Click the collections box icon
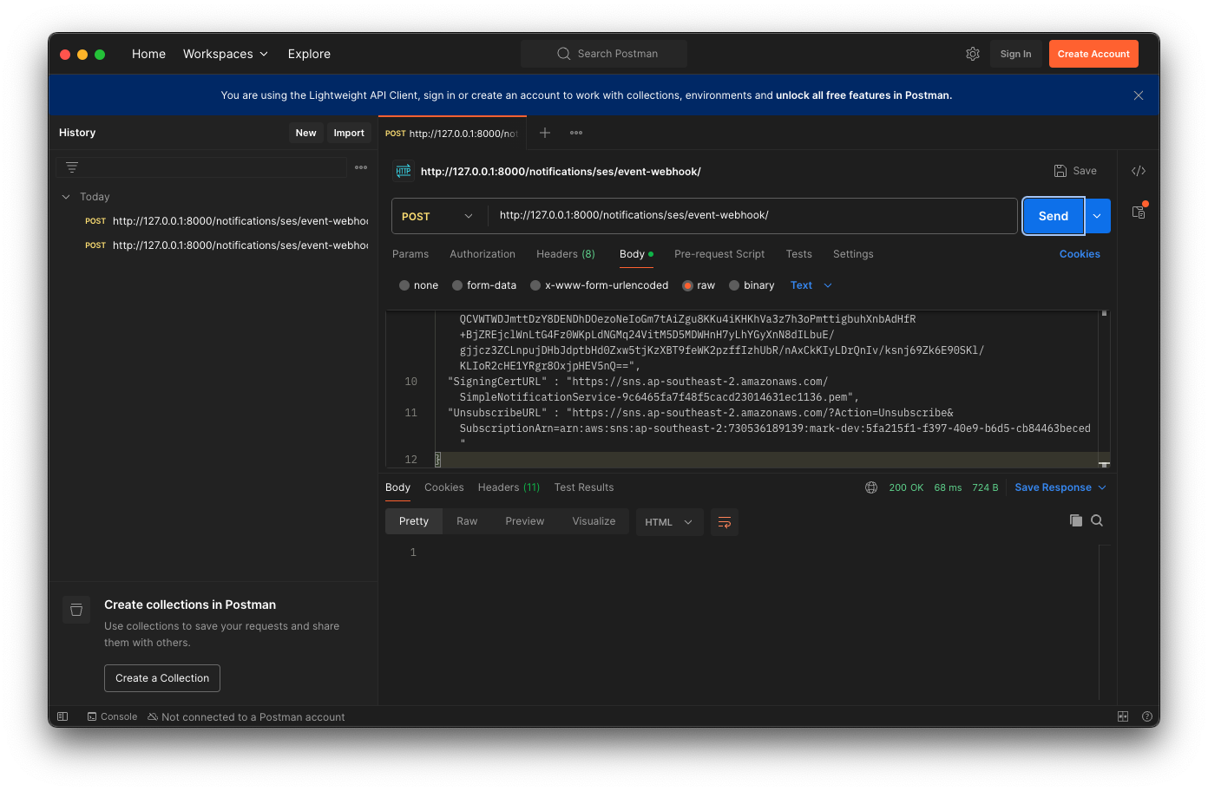Viewport: 1208px width, 791px height. tap(76, 610)
